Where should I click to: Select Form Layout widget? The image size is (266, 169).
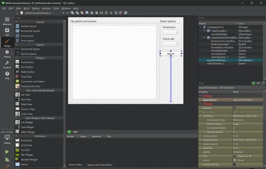tap(28, 41)
